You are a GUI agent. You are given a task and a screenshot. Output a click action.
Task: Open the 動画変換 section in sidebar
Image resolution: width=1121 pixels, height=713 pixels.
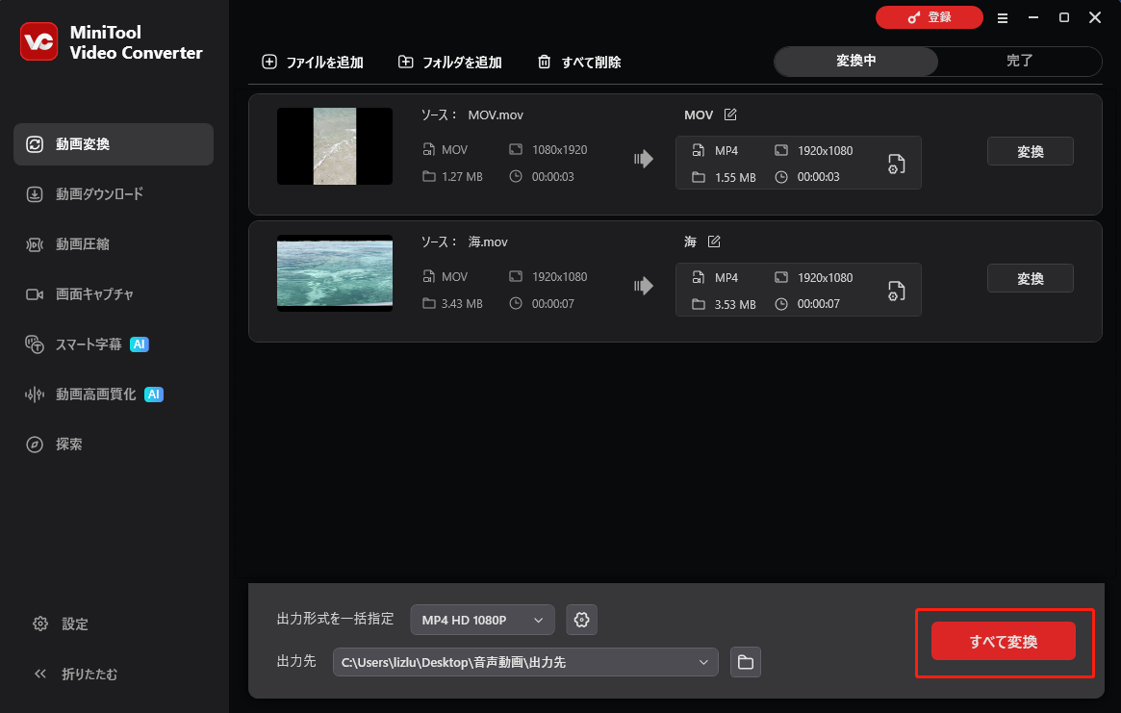[x=113, y=144]
